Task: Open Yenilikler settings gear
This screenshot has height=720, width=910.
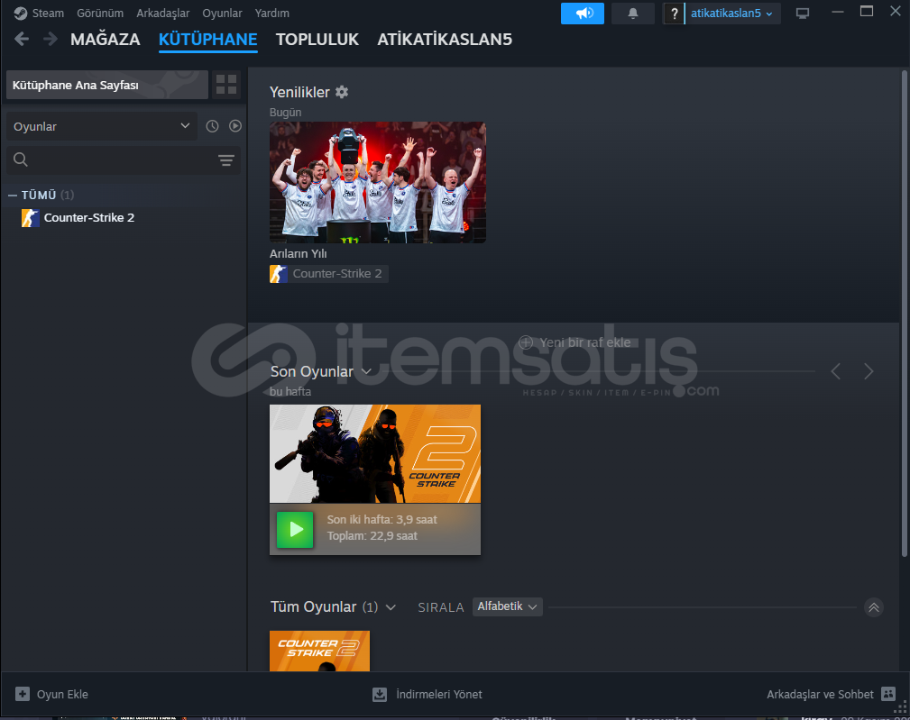Action: 342,92
